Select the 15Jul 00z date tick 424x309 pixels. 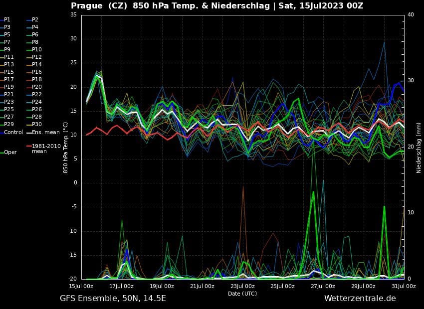(81, 286)
